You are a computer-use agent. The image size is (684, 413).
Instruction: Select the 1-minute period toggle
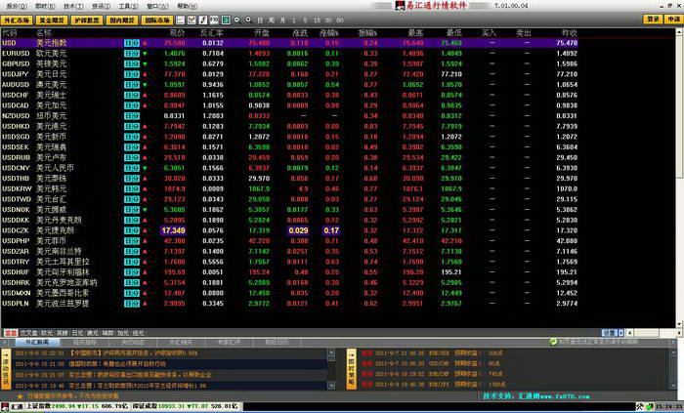pyautogui.click(x=294, y=21)
